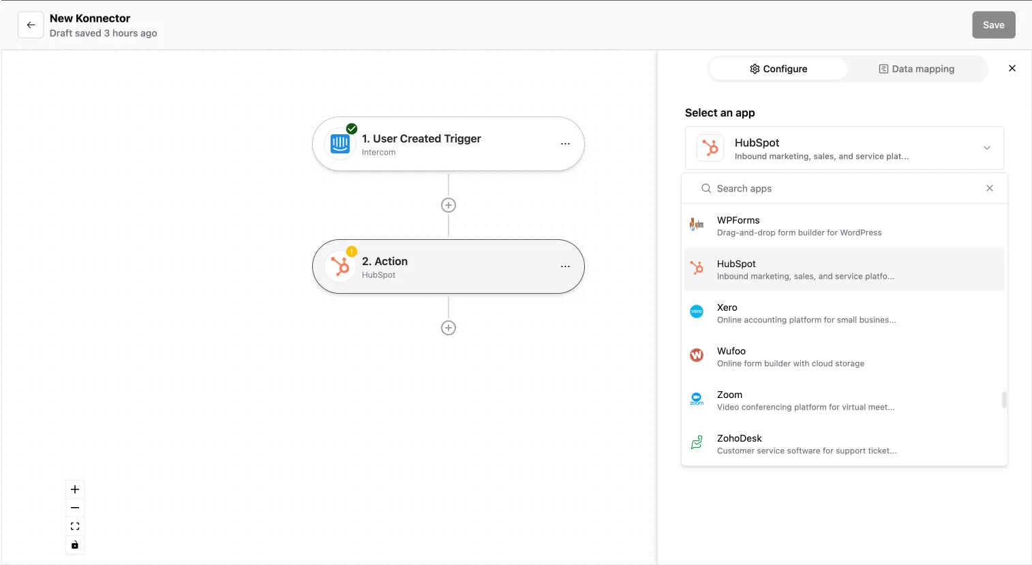Collapse the HubSpot app selector dropdown
The width and height of the screenshot is (1032, 565).
(987, 148)
